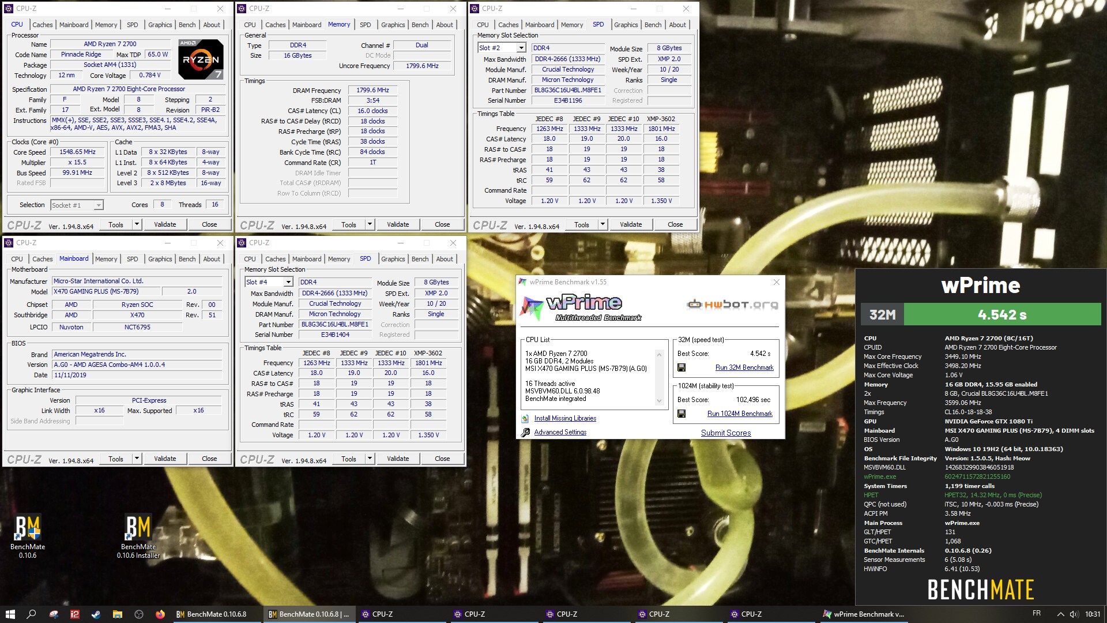
Task: Click the Ryzen 7 logo in CPU-Z
Action: click(201, 59)
